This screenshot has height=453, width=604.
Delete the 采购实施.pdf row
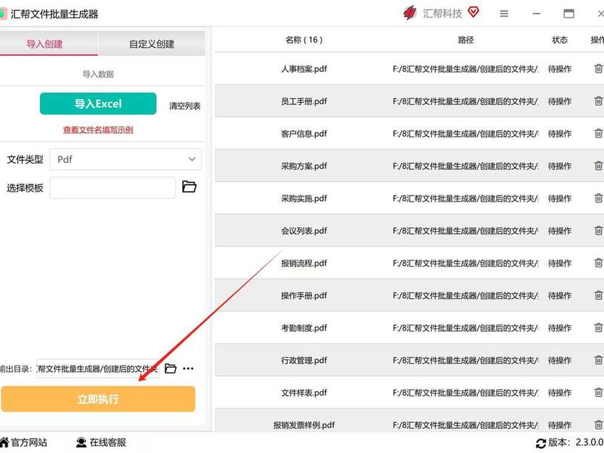[598, 199]
